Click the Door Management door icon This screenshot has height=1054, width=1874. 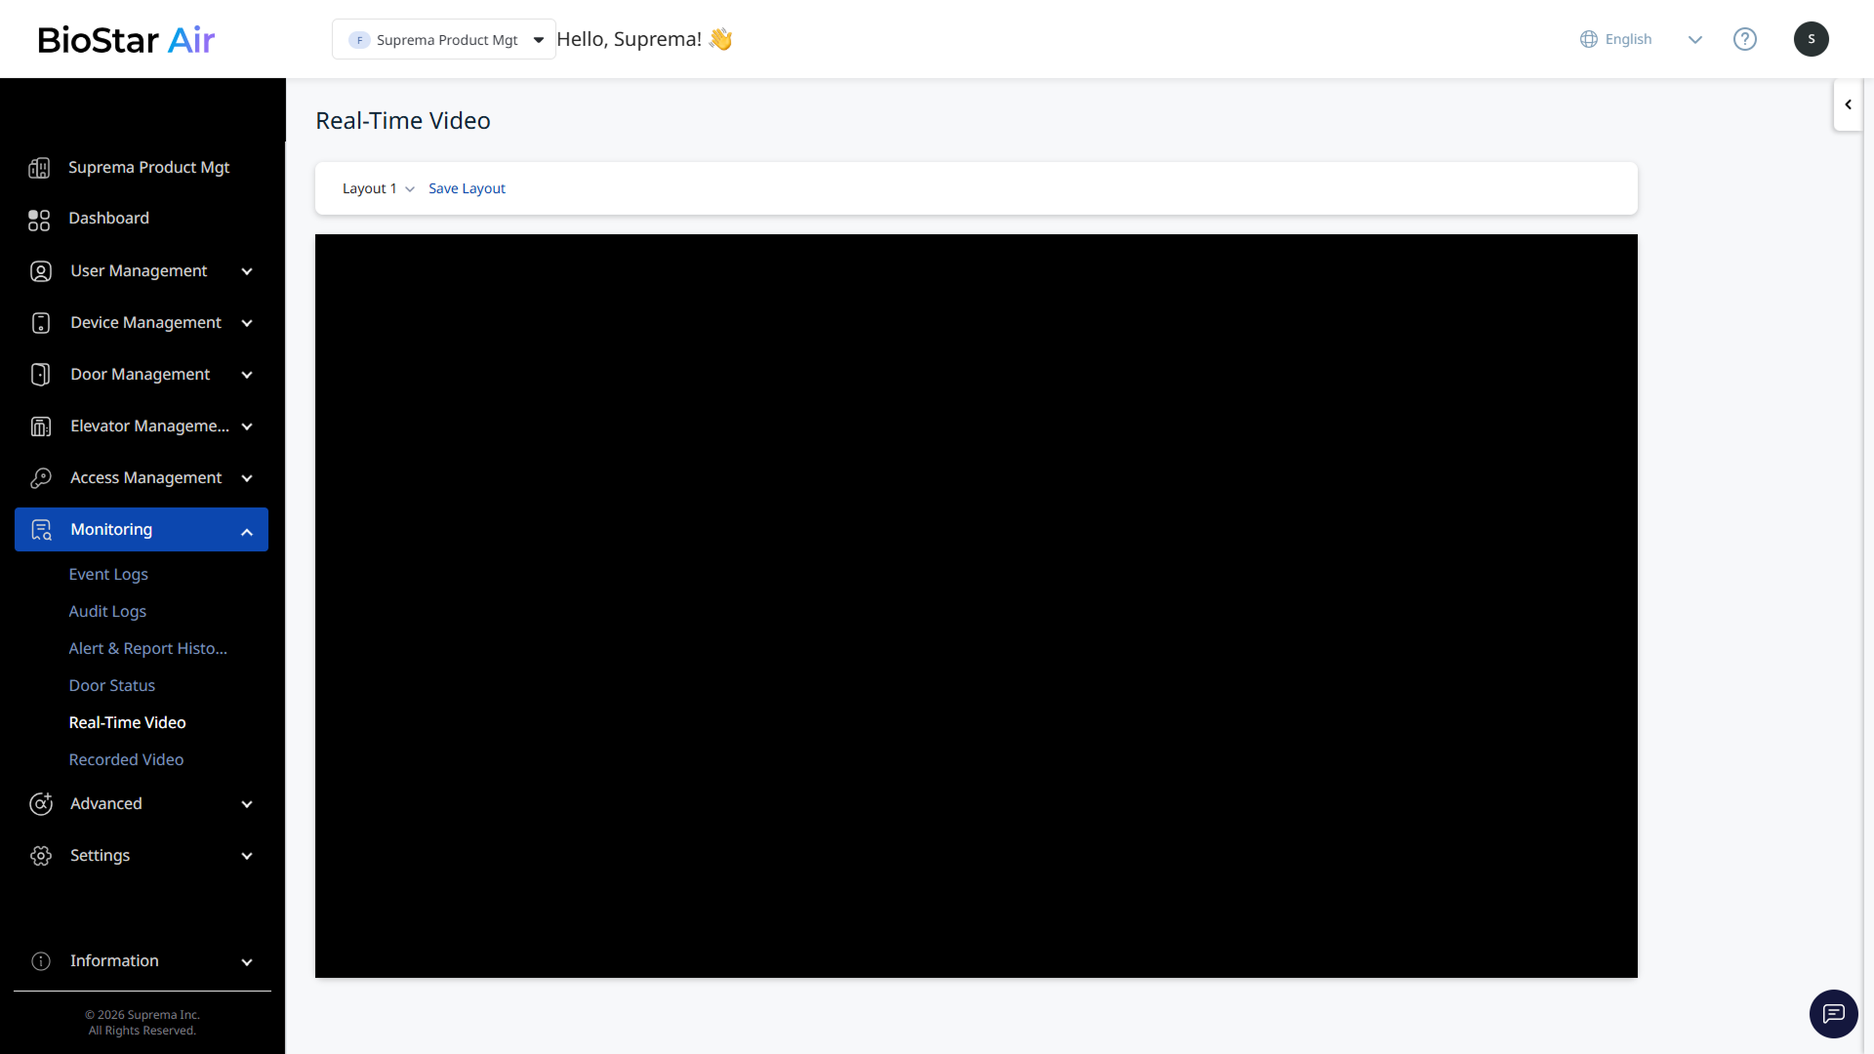click(41, 375)
